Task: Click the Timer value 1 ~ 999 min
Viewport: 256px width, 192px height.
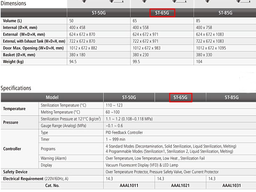Action: [115, 139]
